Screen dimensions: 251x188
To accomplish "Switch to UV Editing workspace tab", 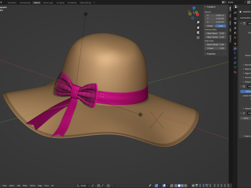I will coord(72,3).
